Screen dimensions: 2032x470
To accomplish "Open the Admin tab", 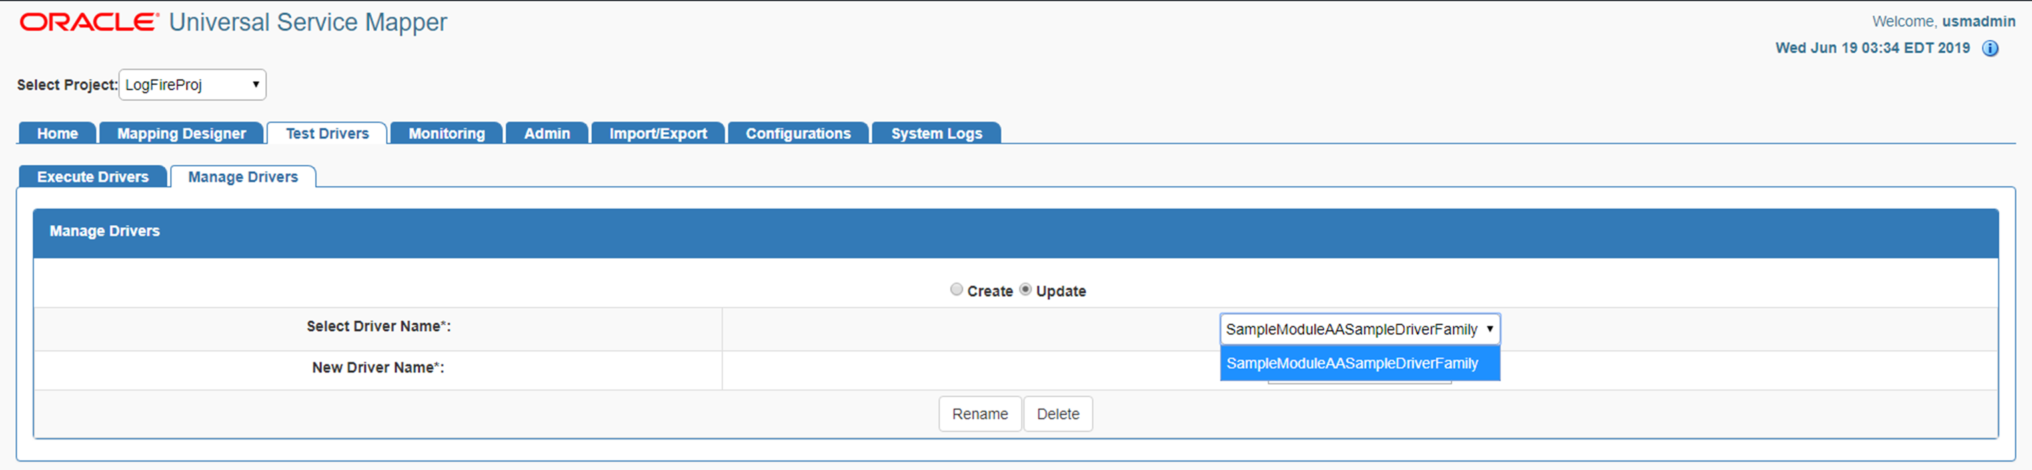I will pos(546,133).
